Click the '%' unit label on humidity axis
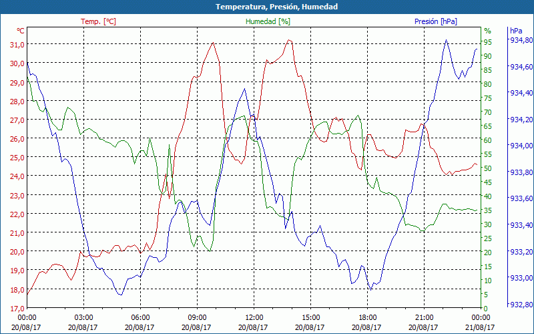 488,31
